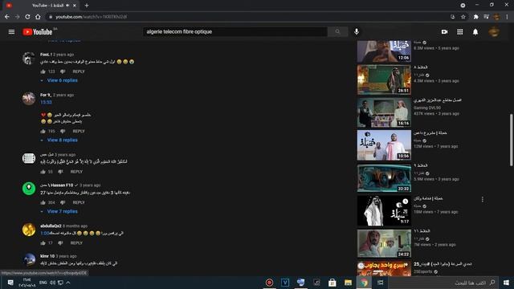Dislike abdullaQx2's comment
The width and height of the screenshot is (514, 289).
tap(60, 243)
